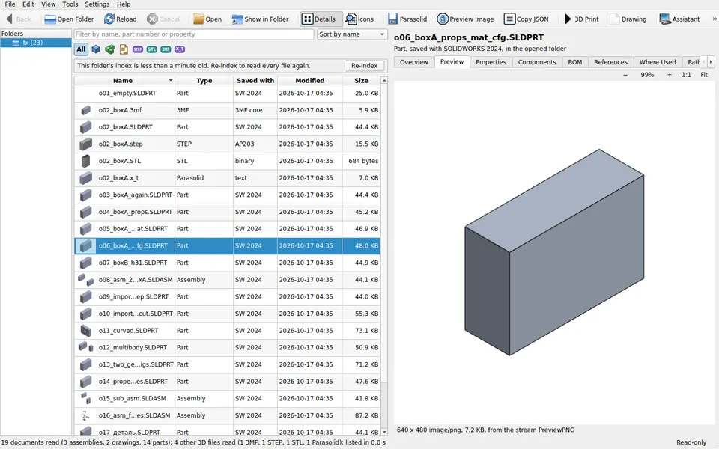Click the Re-index button
The height and width of the screenshot is (449, 719).
tap(364, 66)
